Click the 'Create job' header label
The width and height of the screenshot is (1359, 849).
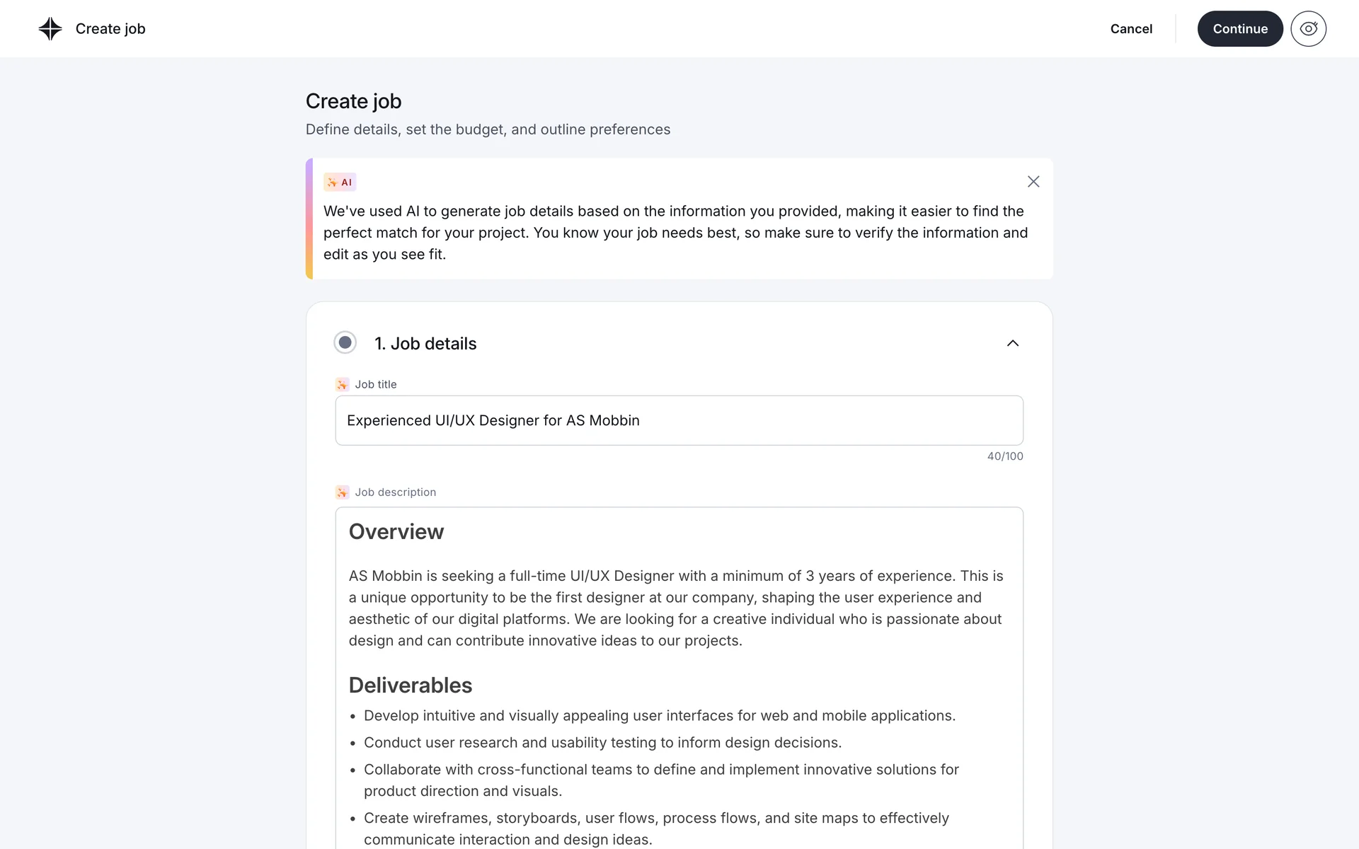tap(110, 29)
